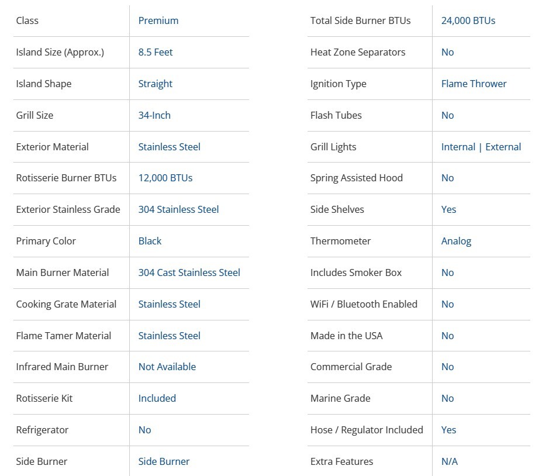
Task: Open the N/A extra features link
Action: point(449,461)
